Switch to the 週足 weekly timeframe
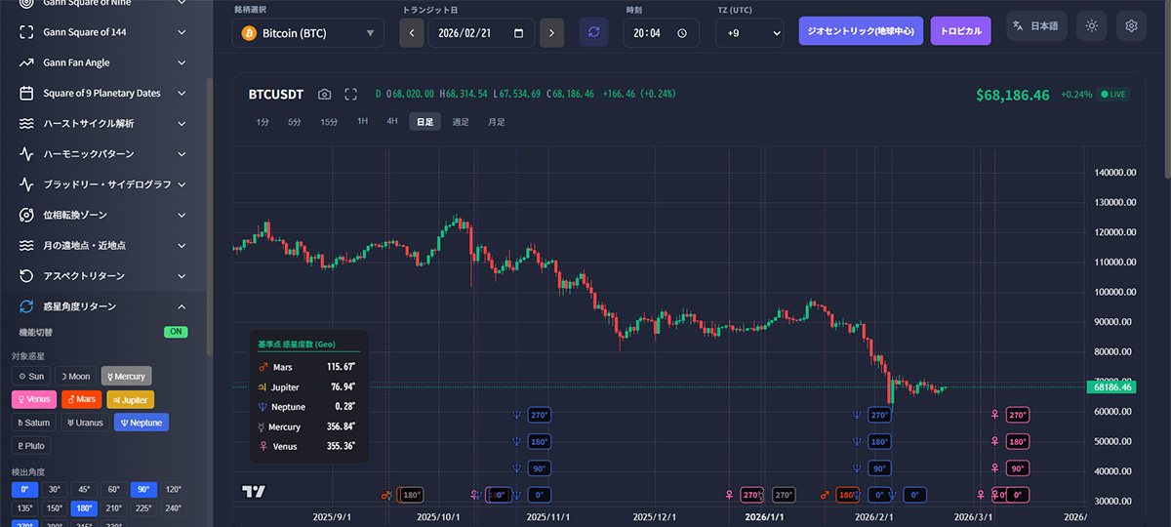This screenshot has width=1171, height=527. pyautogui.click(x=461, y=122)
